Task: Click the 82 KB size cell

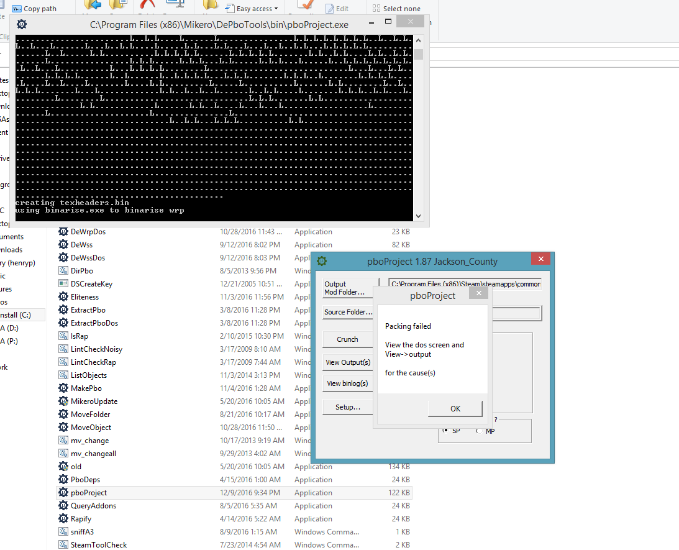Action: 401,245
